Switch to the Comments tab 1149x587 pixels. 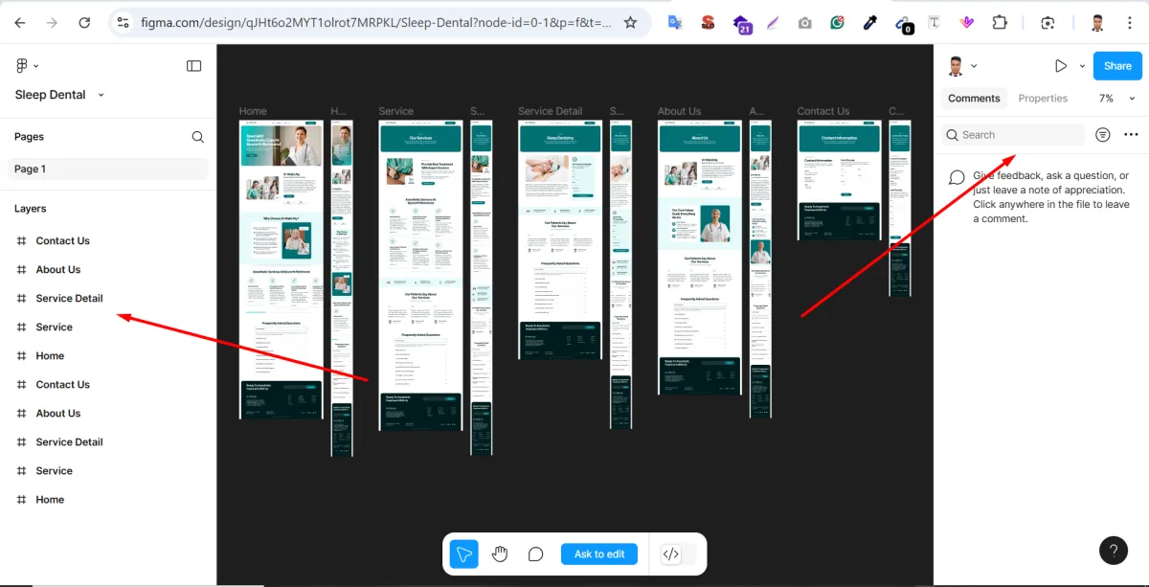coord(974,99)
